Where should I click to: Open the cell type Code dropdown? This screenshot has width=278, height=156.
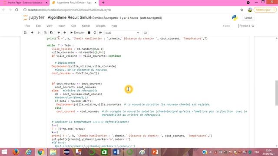click(122, 33)
